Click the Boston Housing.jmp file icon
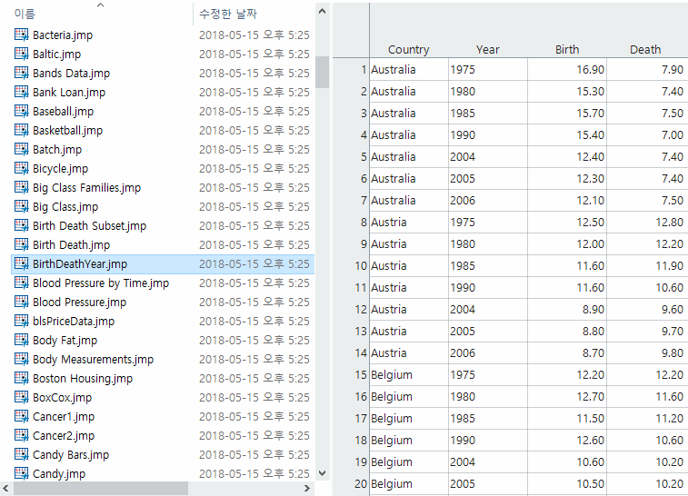 tap(22, 378)
